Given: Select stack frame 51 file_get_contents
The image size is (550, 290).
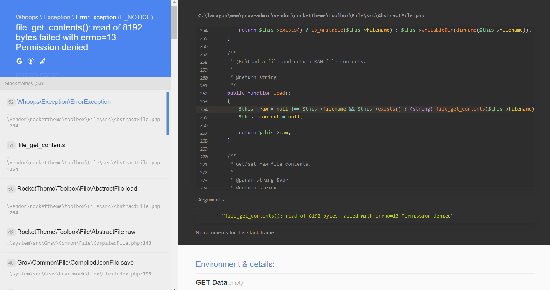Looking at the screenshot, I should coord(85,157).
